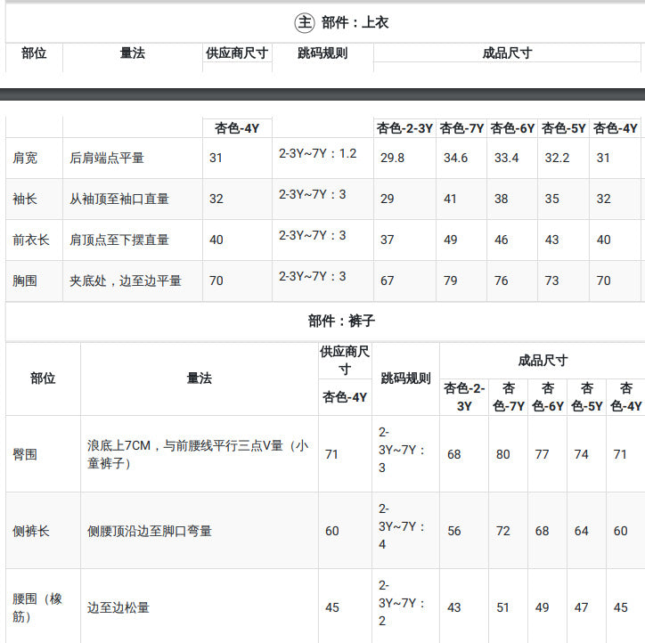645x643 pixels.
Task: Select the 浪底上7CM measuring method text
Action: 198,454
